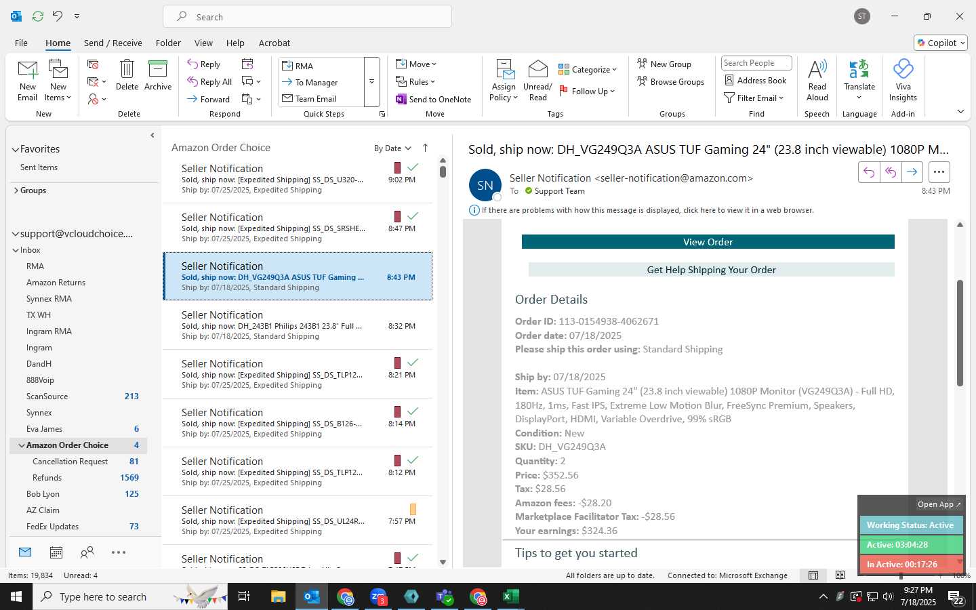Click Reply All in the Respond group
This screenshot has height=610, width=976.
point(209,82)
